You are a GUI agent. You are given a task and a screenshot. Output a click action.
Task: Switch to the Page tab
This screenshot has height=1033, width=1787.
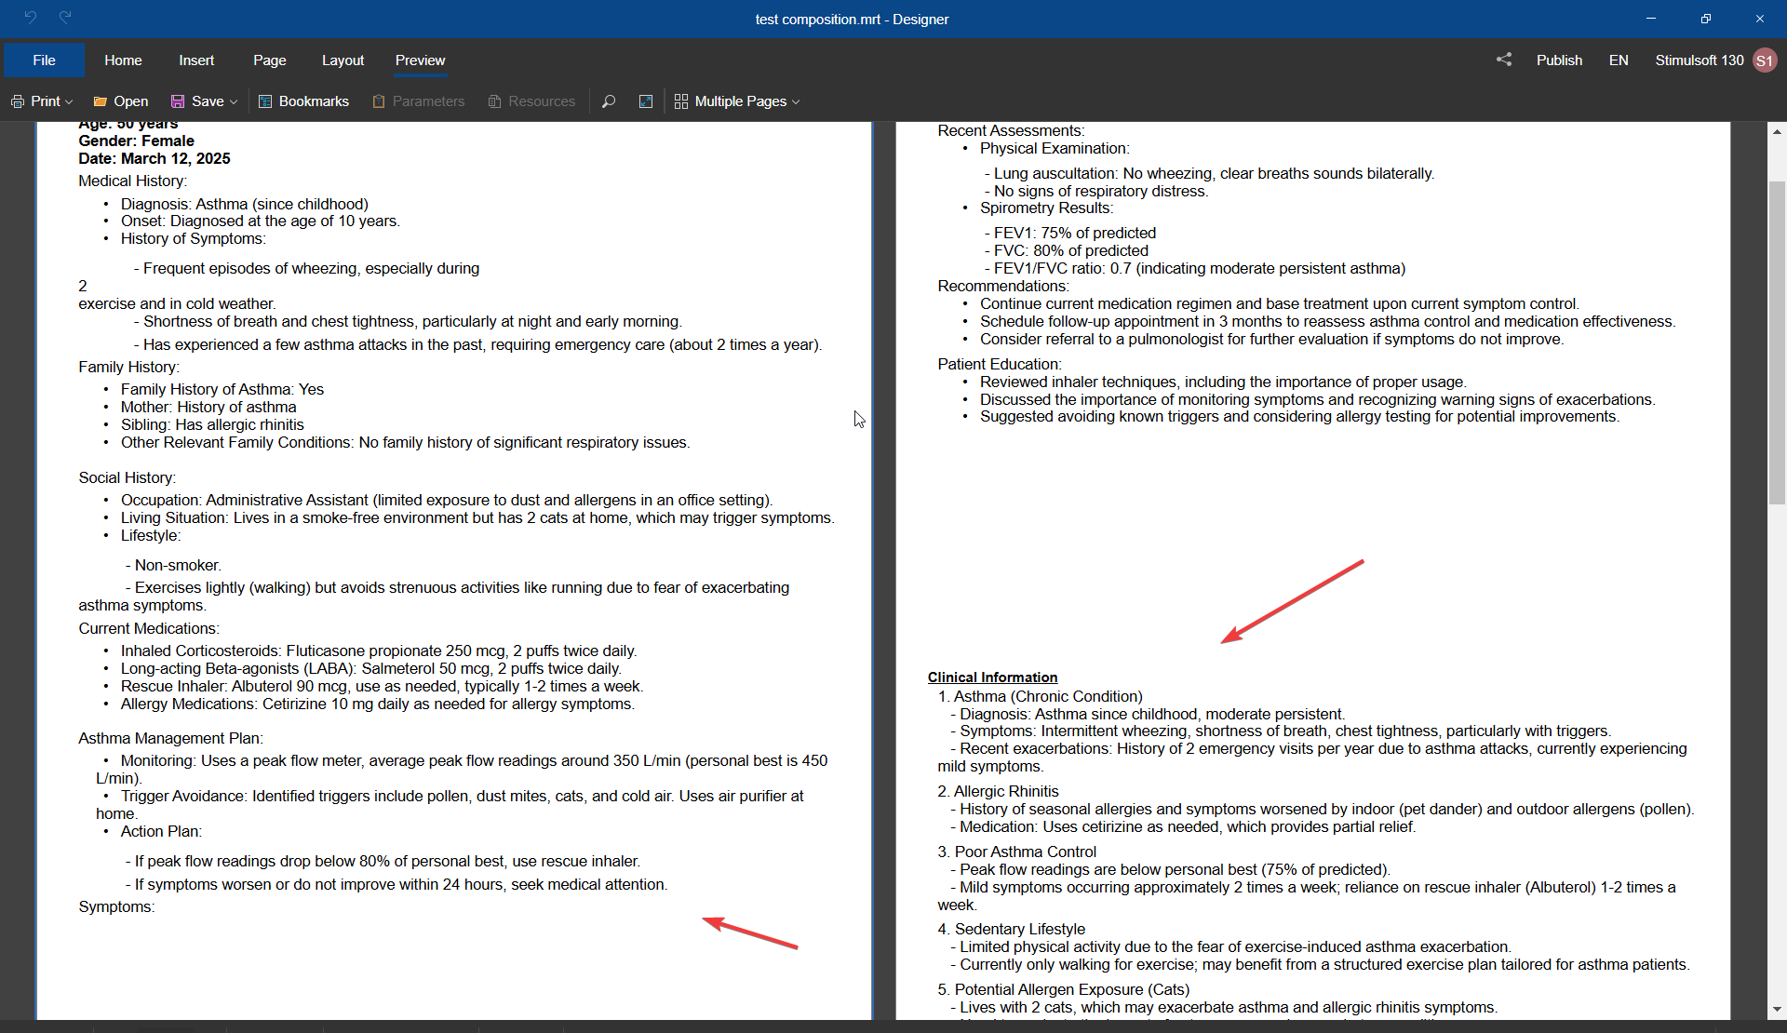[x=270, y=60]
